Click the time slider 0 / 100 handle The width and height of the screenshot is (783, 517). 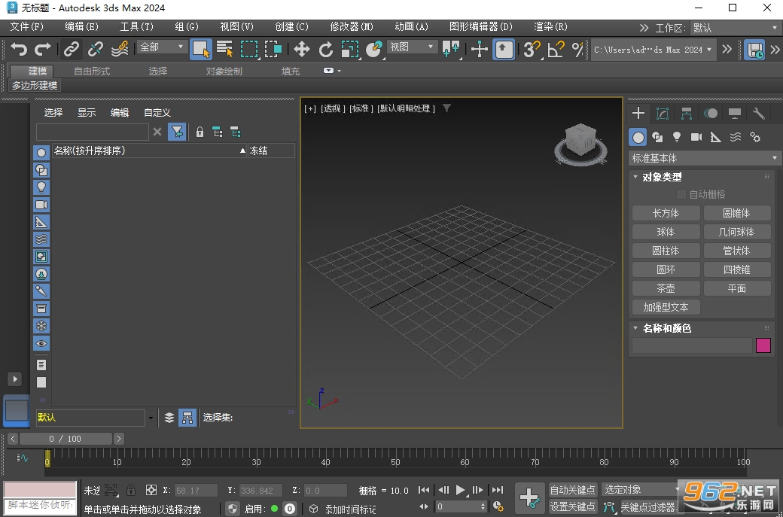[x=66, y=439]
